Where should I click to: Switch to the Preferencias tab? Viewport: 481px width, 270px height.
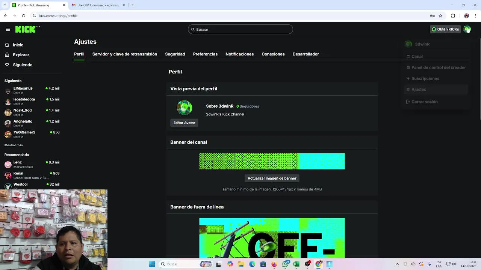[x=205, y=54]
